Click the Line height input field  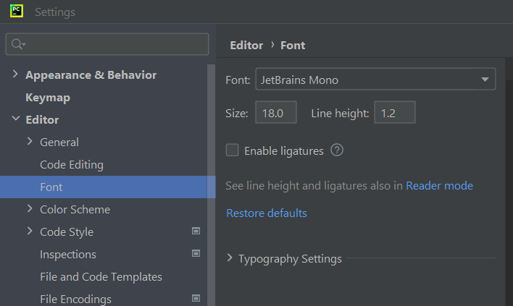tap(395, 112)
